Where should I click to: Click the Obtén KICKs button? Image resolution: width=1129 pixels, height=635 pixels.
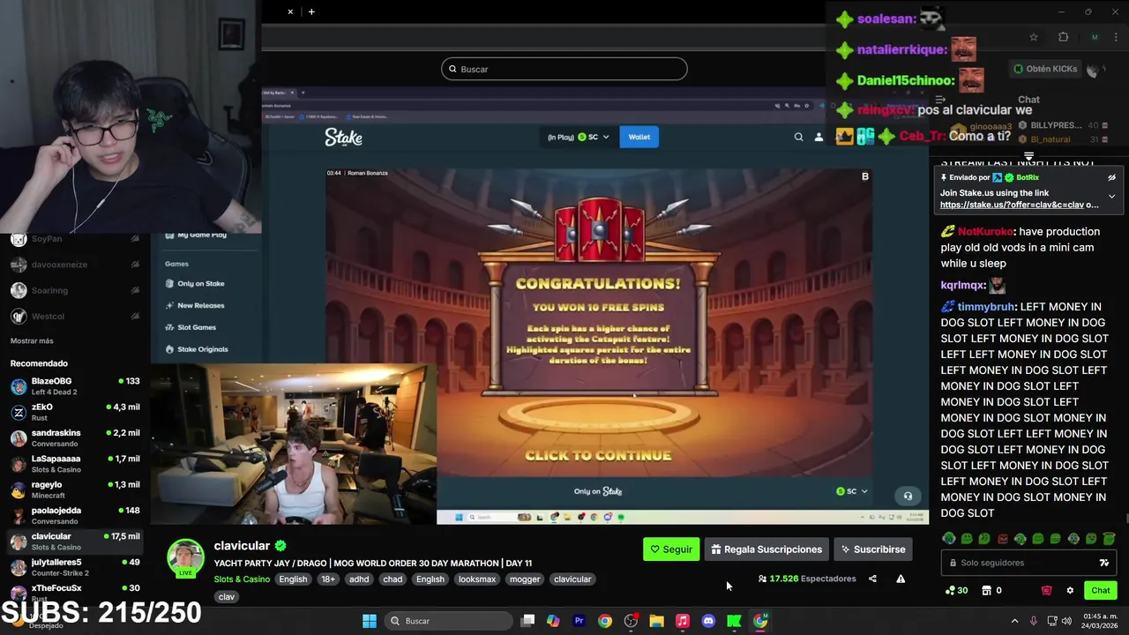[1045, 69]
